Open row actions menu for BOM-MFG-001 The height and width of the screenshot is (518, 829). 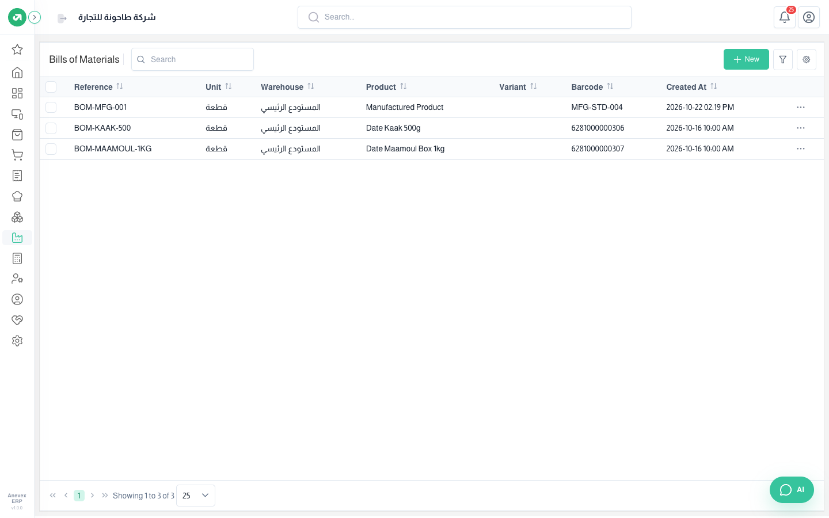[x=801, y=108]
